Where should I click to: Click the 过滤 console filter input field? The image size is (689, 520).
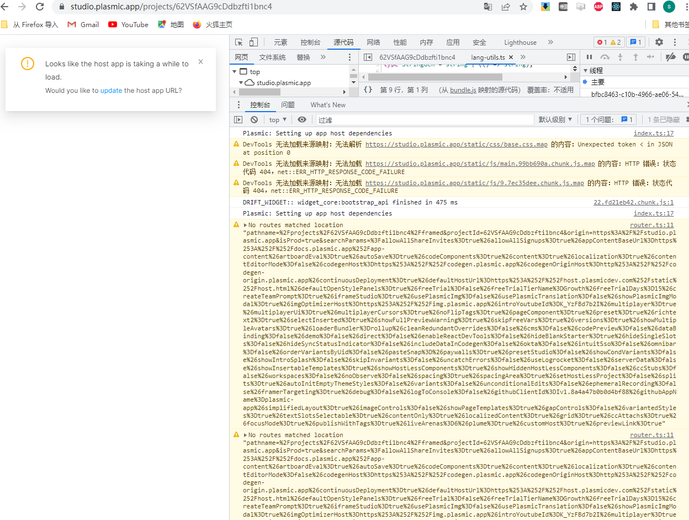tap(424, 119)
